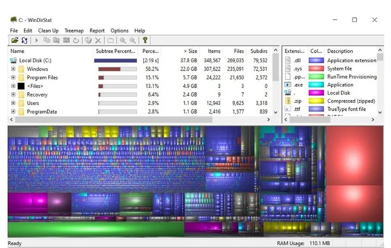Click the Local Disk (C:) drive icon
Image resolution: width=391 pixels, height=248 pixels.
[13, 60]
